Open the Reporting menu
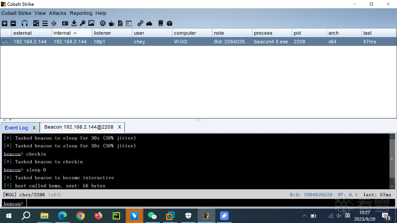 81,13
